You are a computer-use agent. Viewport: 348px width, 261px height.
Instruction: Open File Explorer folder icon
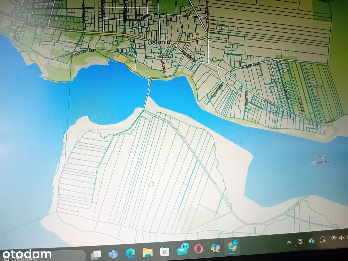pyautogui.click(x=148, y=253)
